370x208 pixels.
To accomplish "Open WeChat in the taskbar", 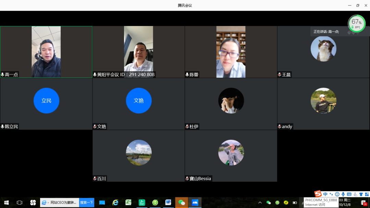I will click(182, 203).
